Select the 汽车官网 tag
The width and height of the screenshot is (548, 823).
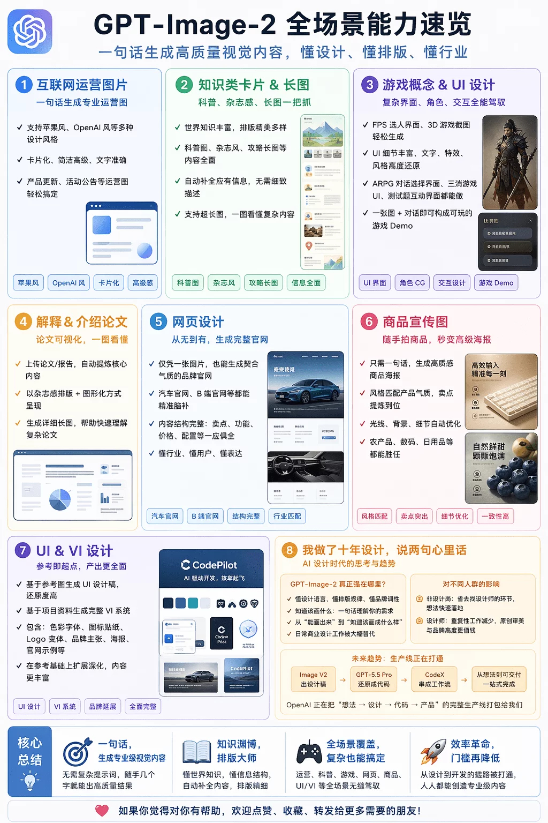click(165, 517)
